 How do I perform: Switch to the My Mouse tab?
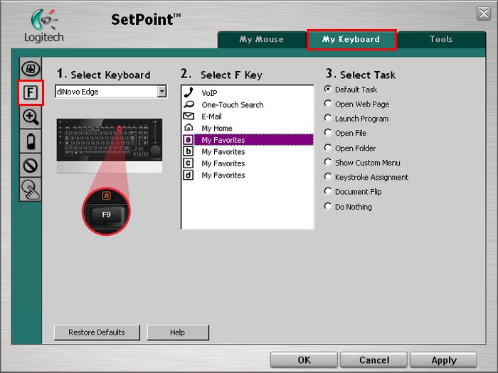pyautogui.click(x=261, y=39)
